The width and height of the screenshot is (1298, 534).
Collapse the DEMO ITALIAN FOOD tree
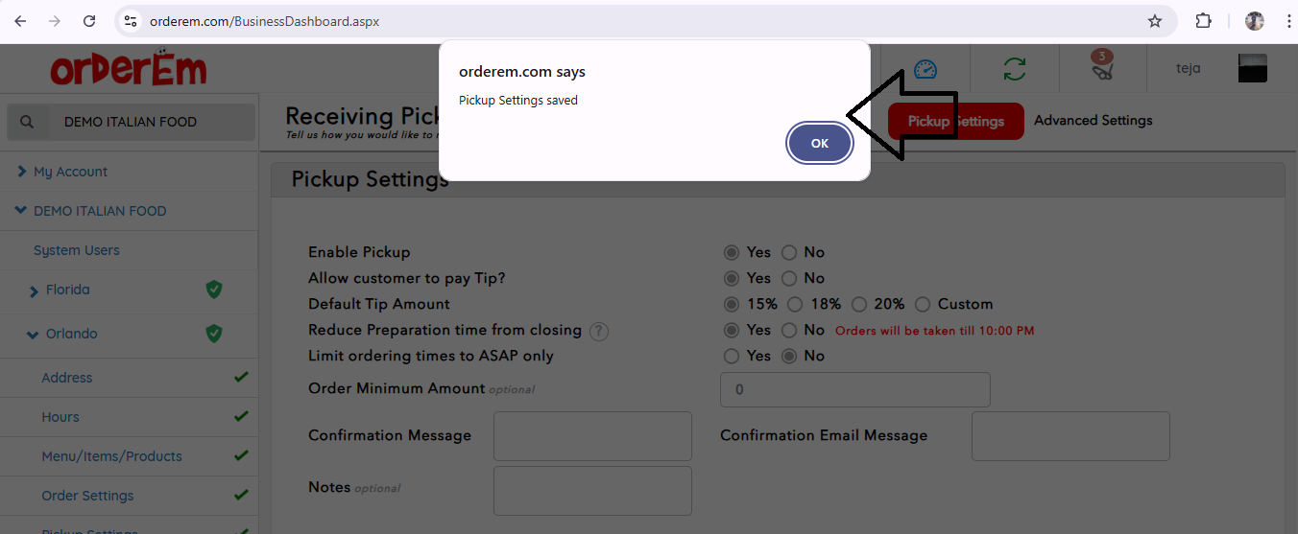pos(21,211)
